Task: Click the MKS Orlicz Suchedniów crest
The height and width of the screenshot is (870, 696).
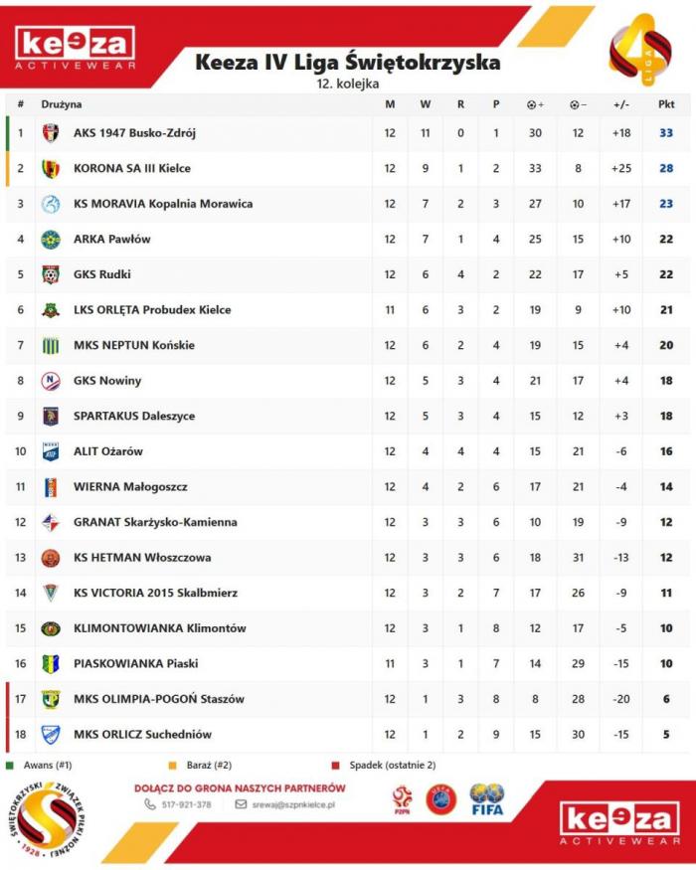Action: point(51,735)
